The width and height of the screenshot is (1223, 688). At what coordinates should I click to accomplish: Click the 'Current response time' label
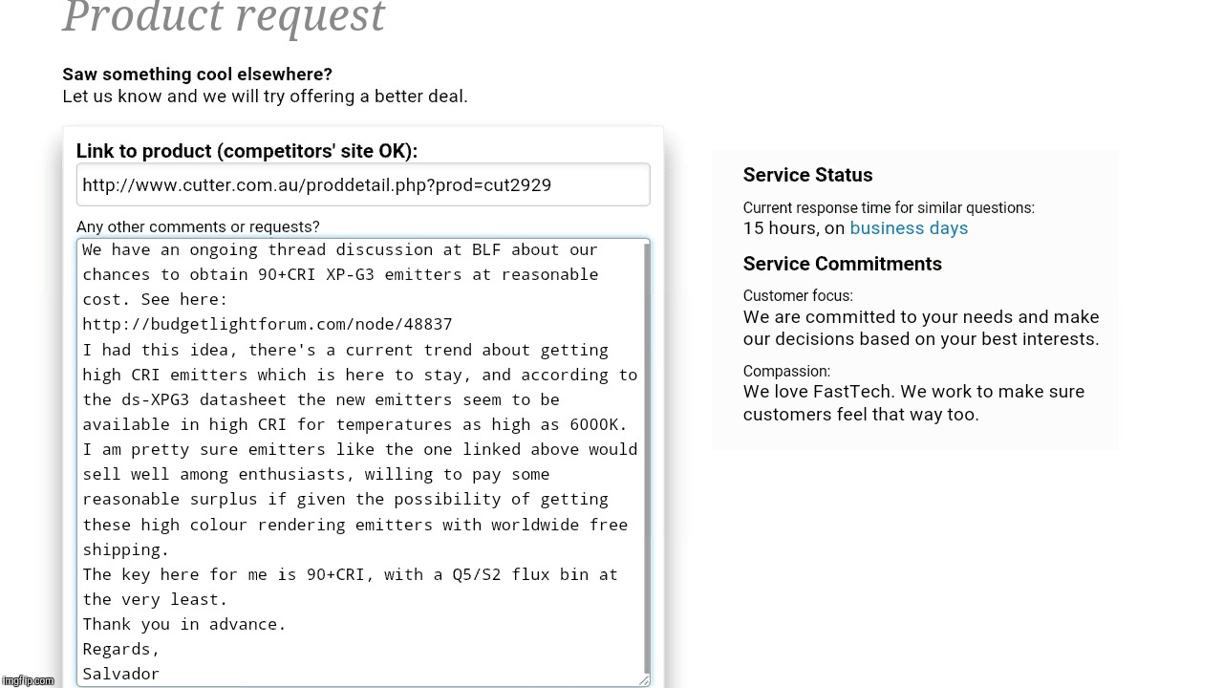(x=889, y=207)
